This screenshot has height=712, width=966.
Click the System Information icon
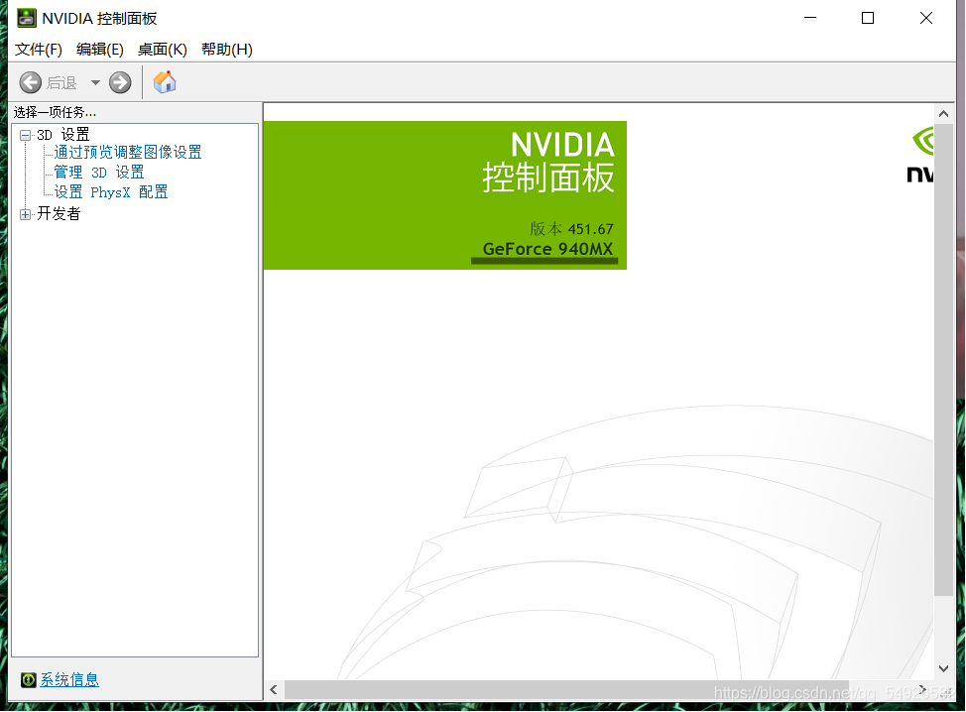[29, 680]
